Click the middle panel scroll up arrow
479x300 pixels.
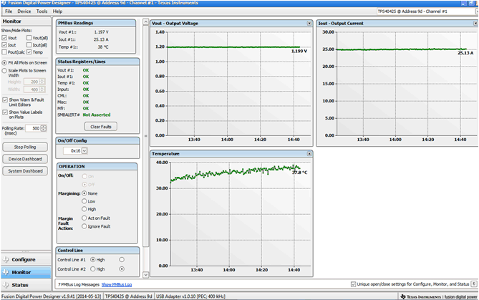click(x=146, y=22)
